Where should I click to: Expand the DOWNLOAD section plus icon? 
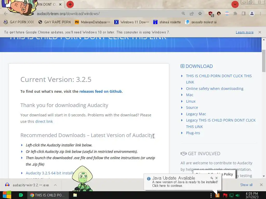182,66
